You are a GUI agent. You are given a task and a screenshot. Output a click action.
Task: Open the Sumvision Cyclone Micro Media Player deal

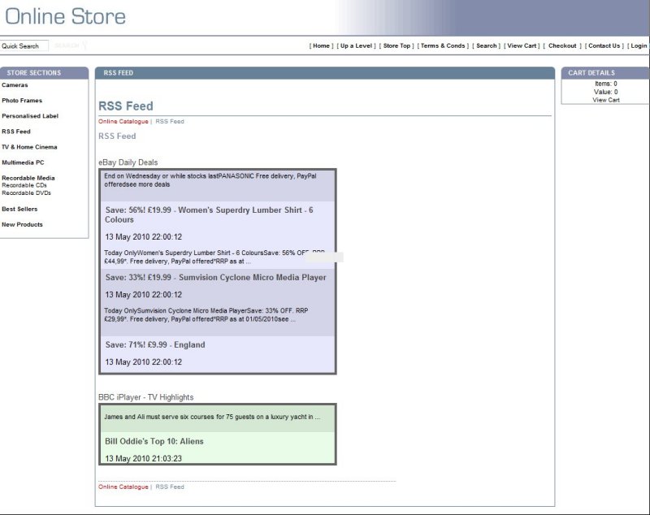(x=215, y=278)
